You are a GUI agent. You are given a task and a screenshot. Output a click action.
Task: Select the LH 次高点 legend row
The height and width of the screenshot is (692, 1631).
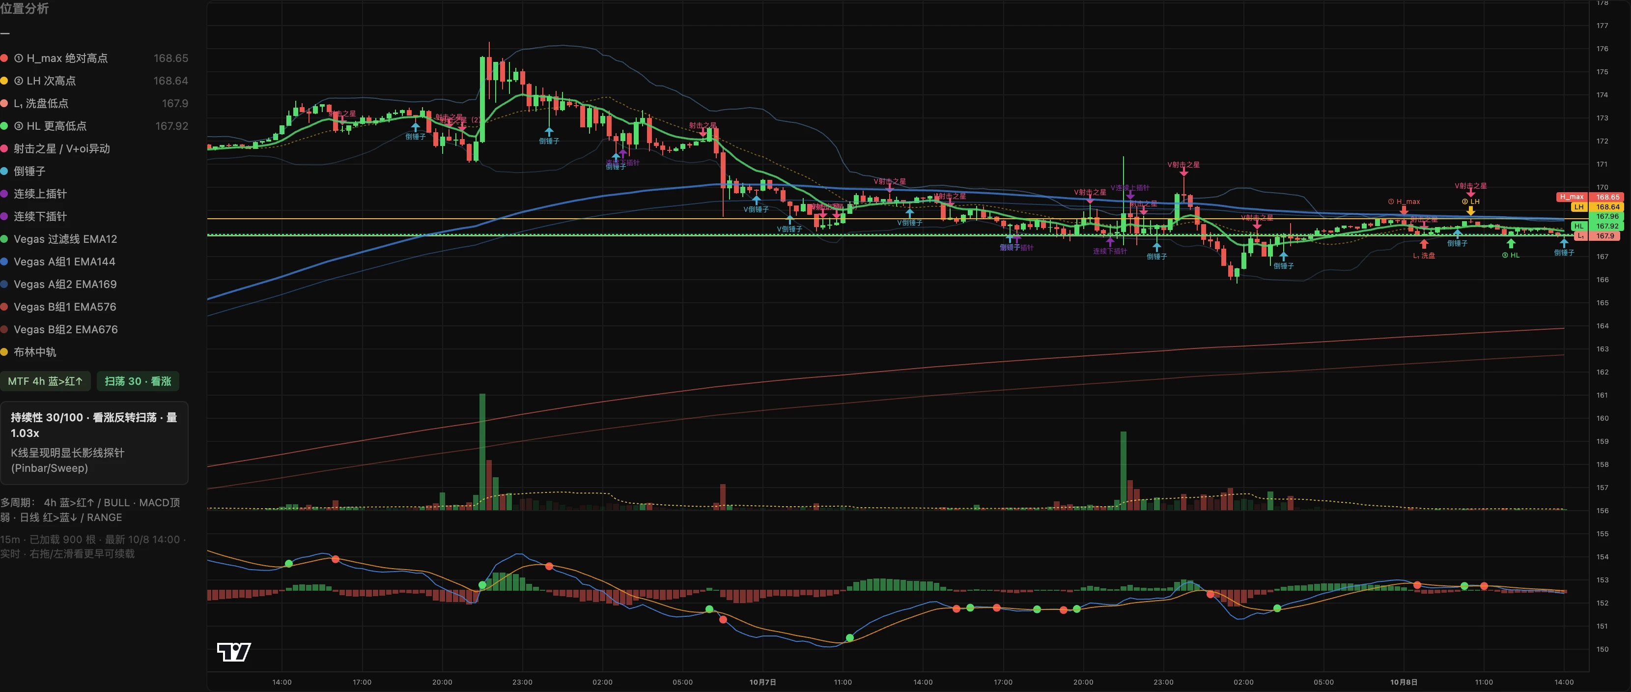coord(94,81)
